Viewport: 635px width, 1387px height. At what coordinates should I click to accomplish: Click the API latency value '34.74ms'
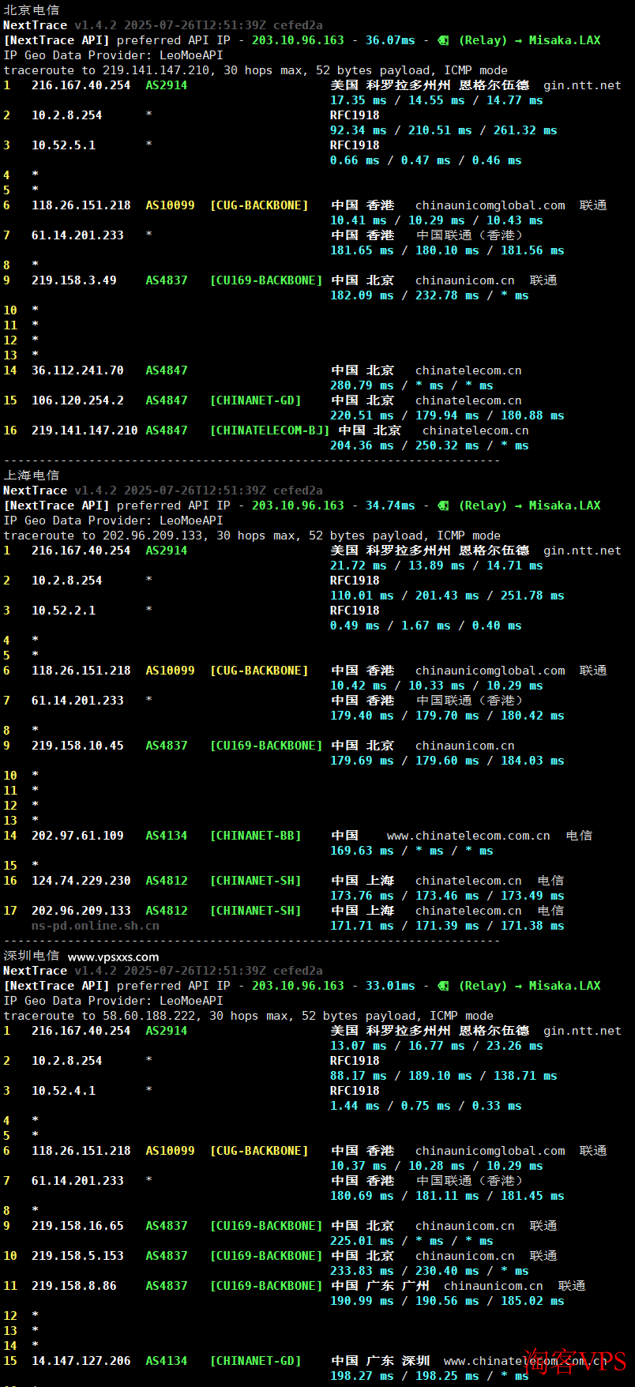pyautogui.click(x=390, y=506)
